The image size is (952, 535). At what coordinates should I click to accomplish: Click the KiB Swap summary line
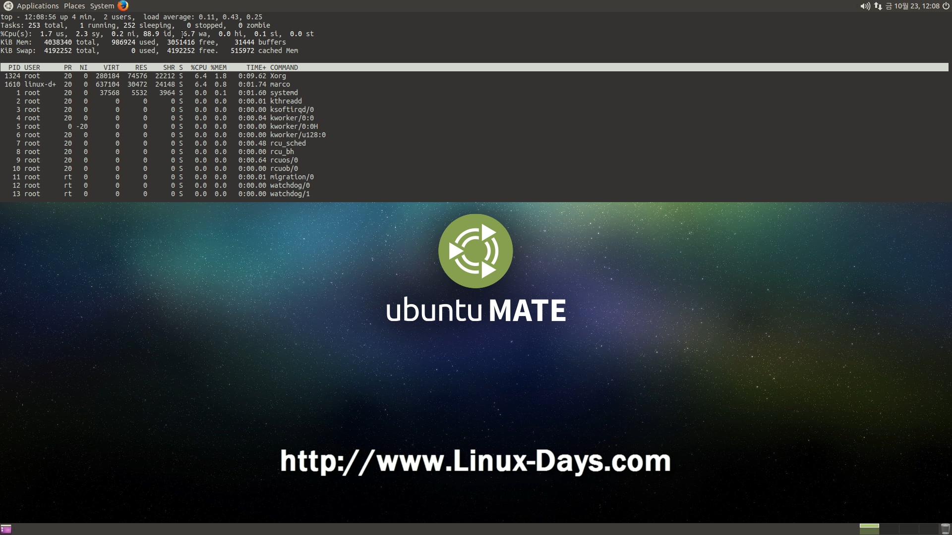[149, 51]
